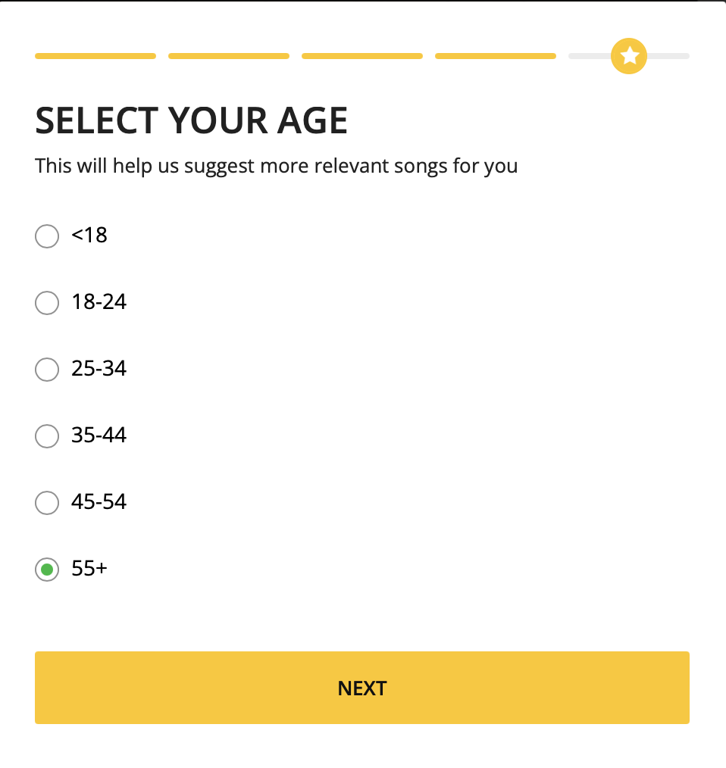Click the selected 55+ radio button circle
The image size is (726, 768).
47,570
